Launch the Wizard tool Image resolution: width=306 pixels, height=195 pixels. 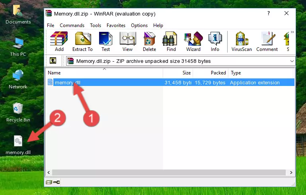(x=193, y=41)
